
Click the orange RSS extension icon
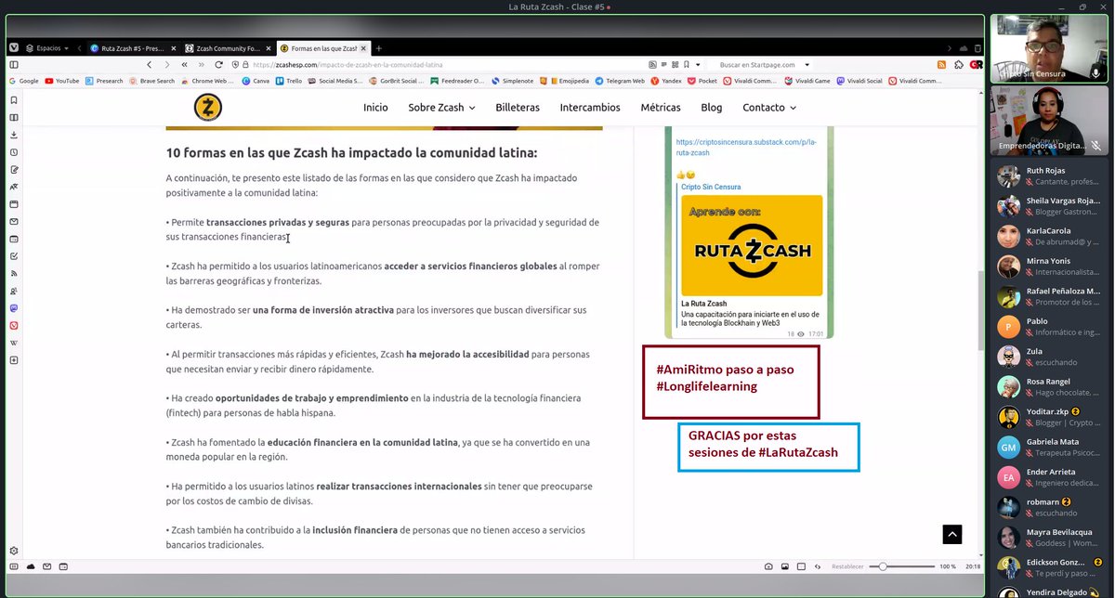(941, 65)
